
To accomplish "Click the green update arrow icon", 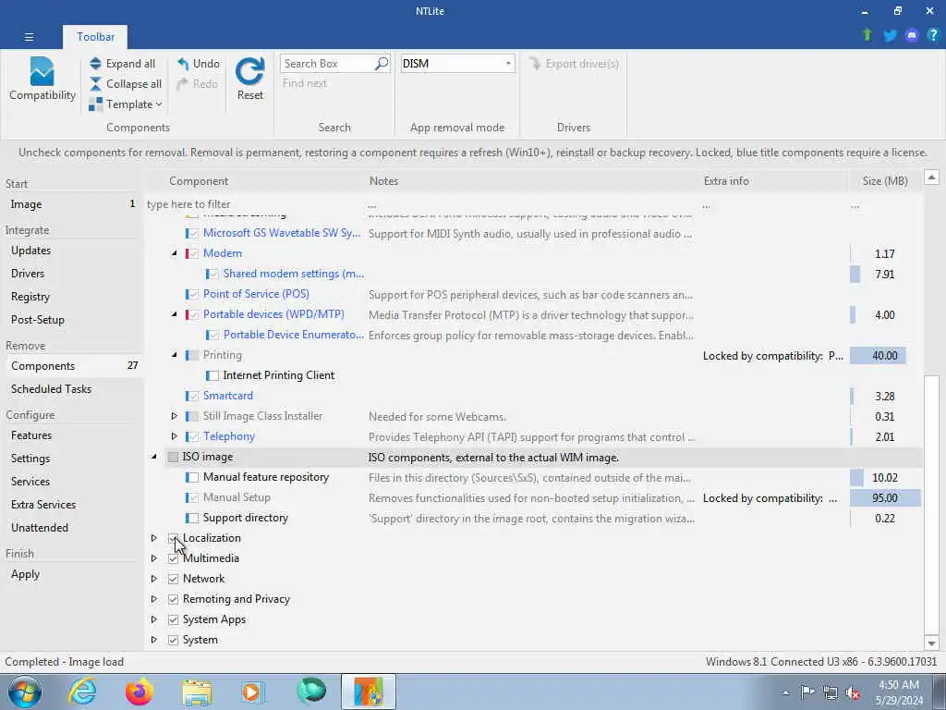I will tap(867, 35).
